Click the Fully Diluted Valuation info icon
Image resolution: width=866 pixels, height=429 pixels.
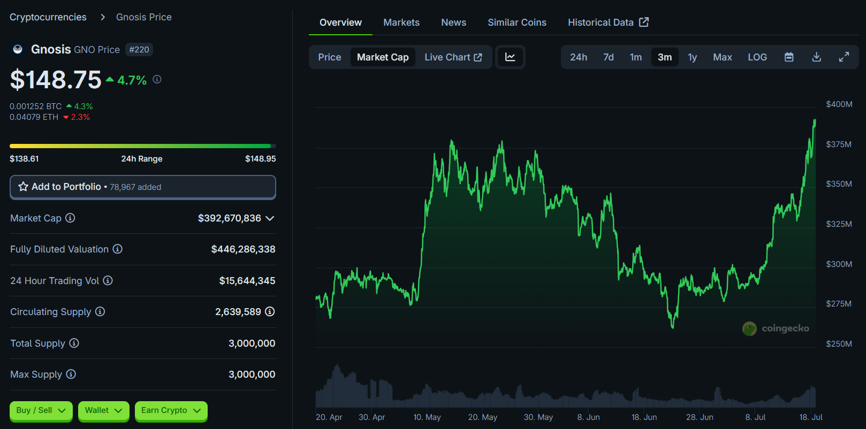(117, 249)
